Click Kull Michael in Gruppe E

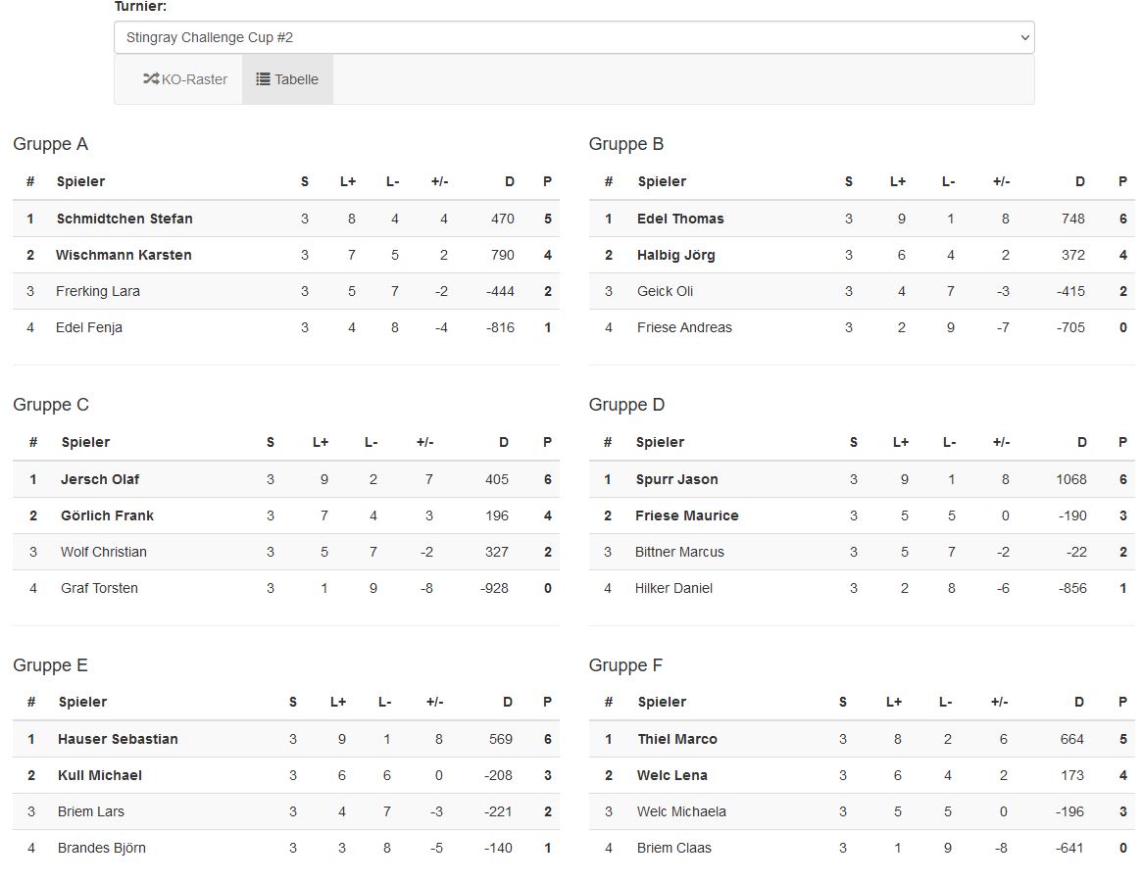[100, 775]
